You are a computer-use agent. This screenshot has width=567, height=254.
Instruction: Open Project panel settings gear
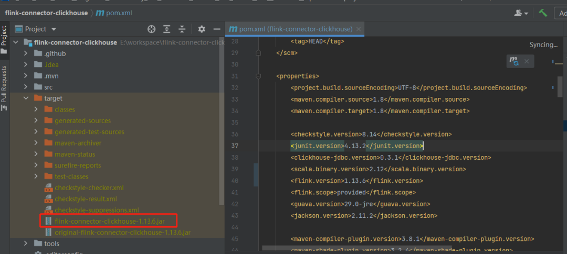click(x=202, y=29)
